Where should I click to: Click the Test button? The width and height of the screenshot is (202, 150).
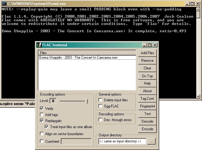147,114
